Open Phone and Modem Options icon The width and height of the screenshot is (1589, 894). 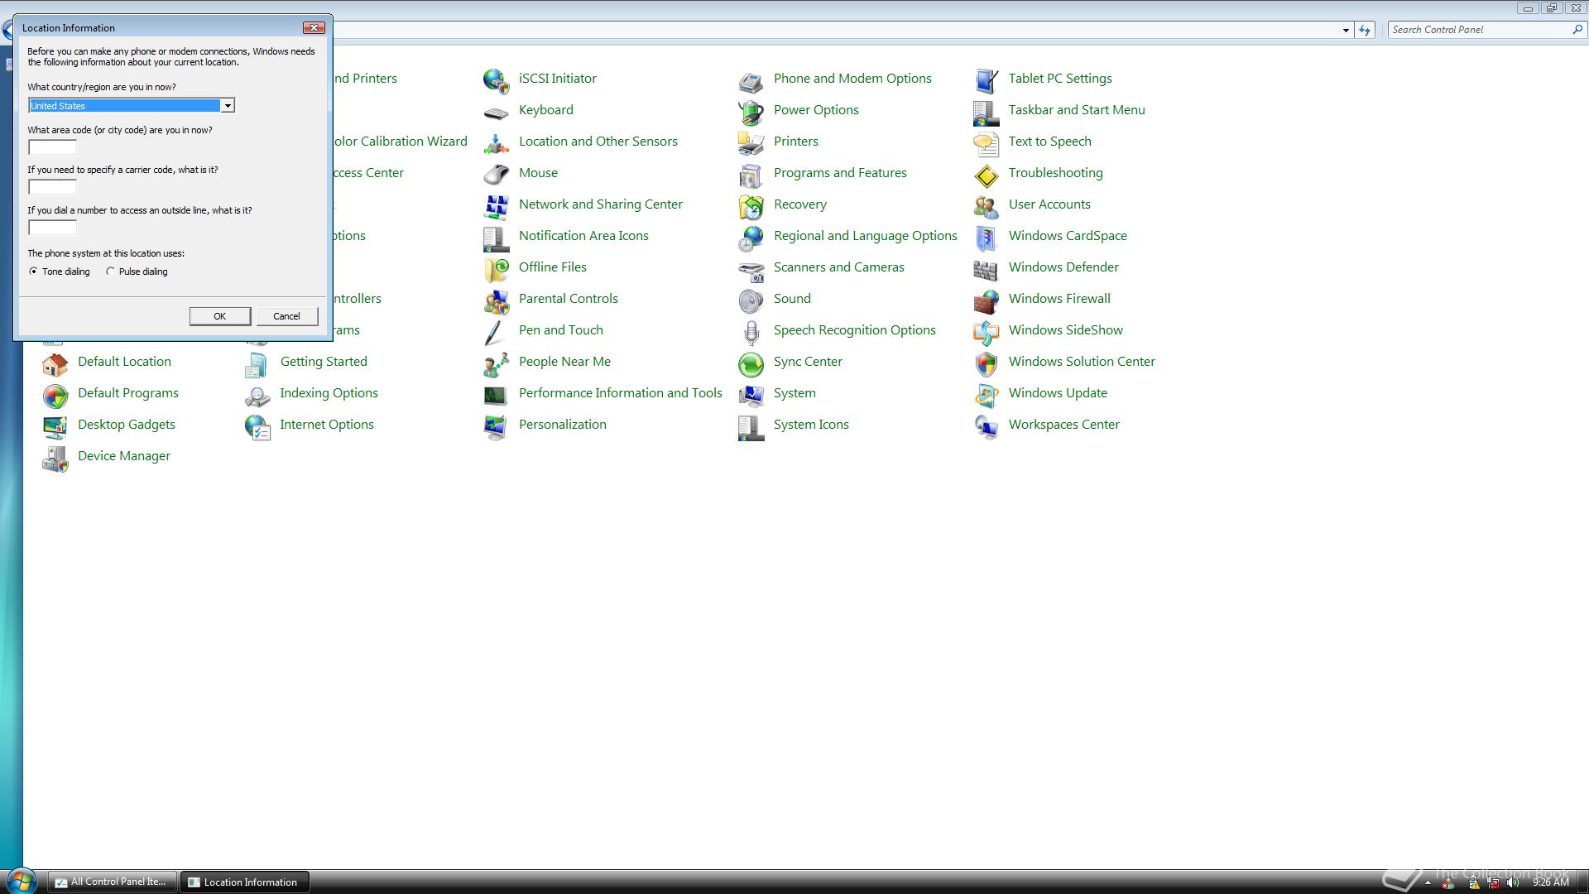tap(751, 80)
